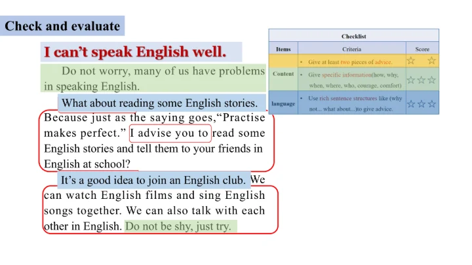The width and height of the screenshot is (472, 265).
Task: Click middle star in specific information row
Action: 422,80
